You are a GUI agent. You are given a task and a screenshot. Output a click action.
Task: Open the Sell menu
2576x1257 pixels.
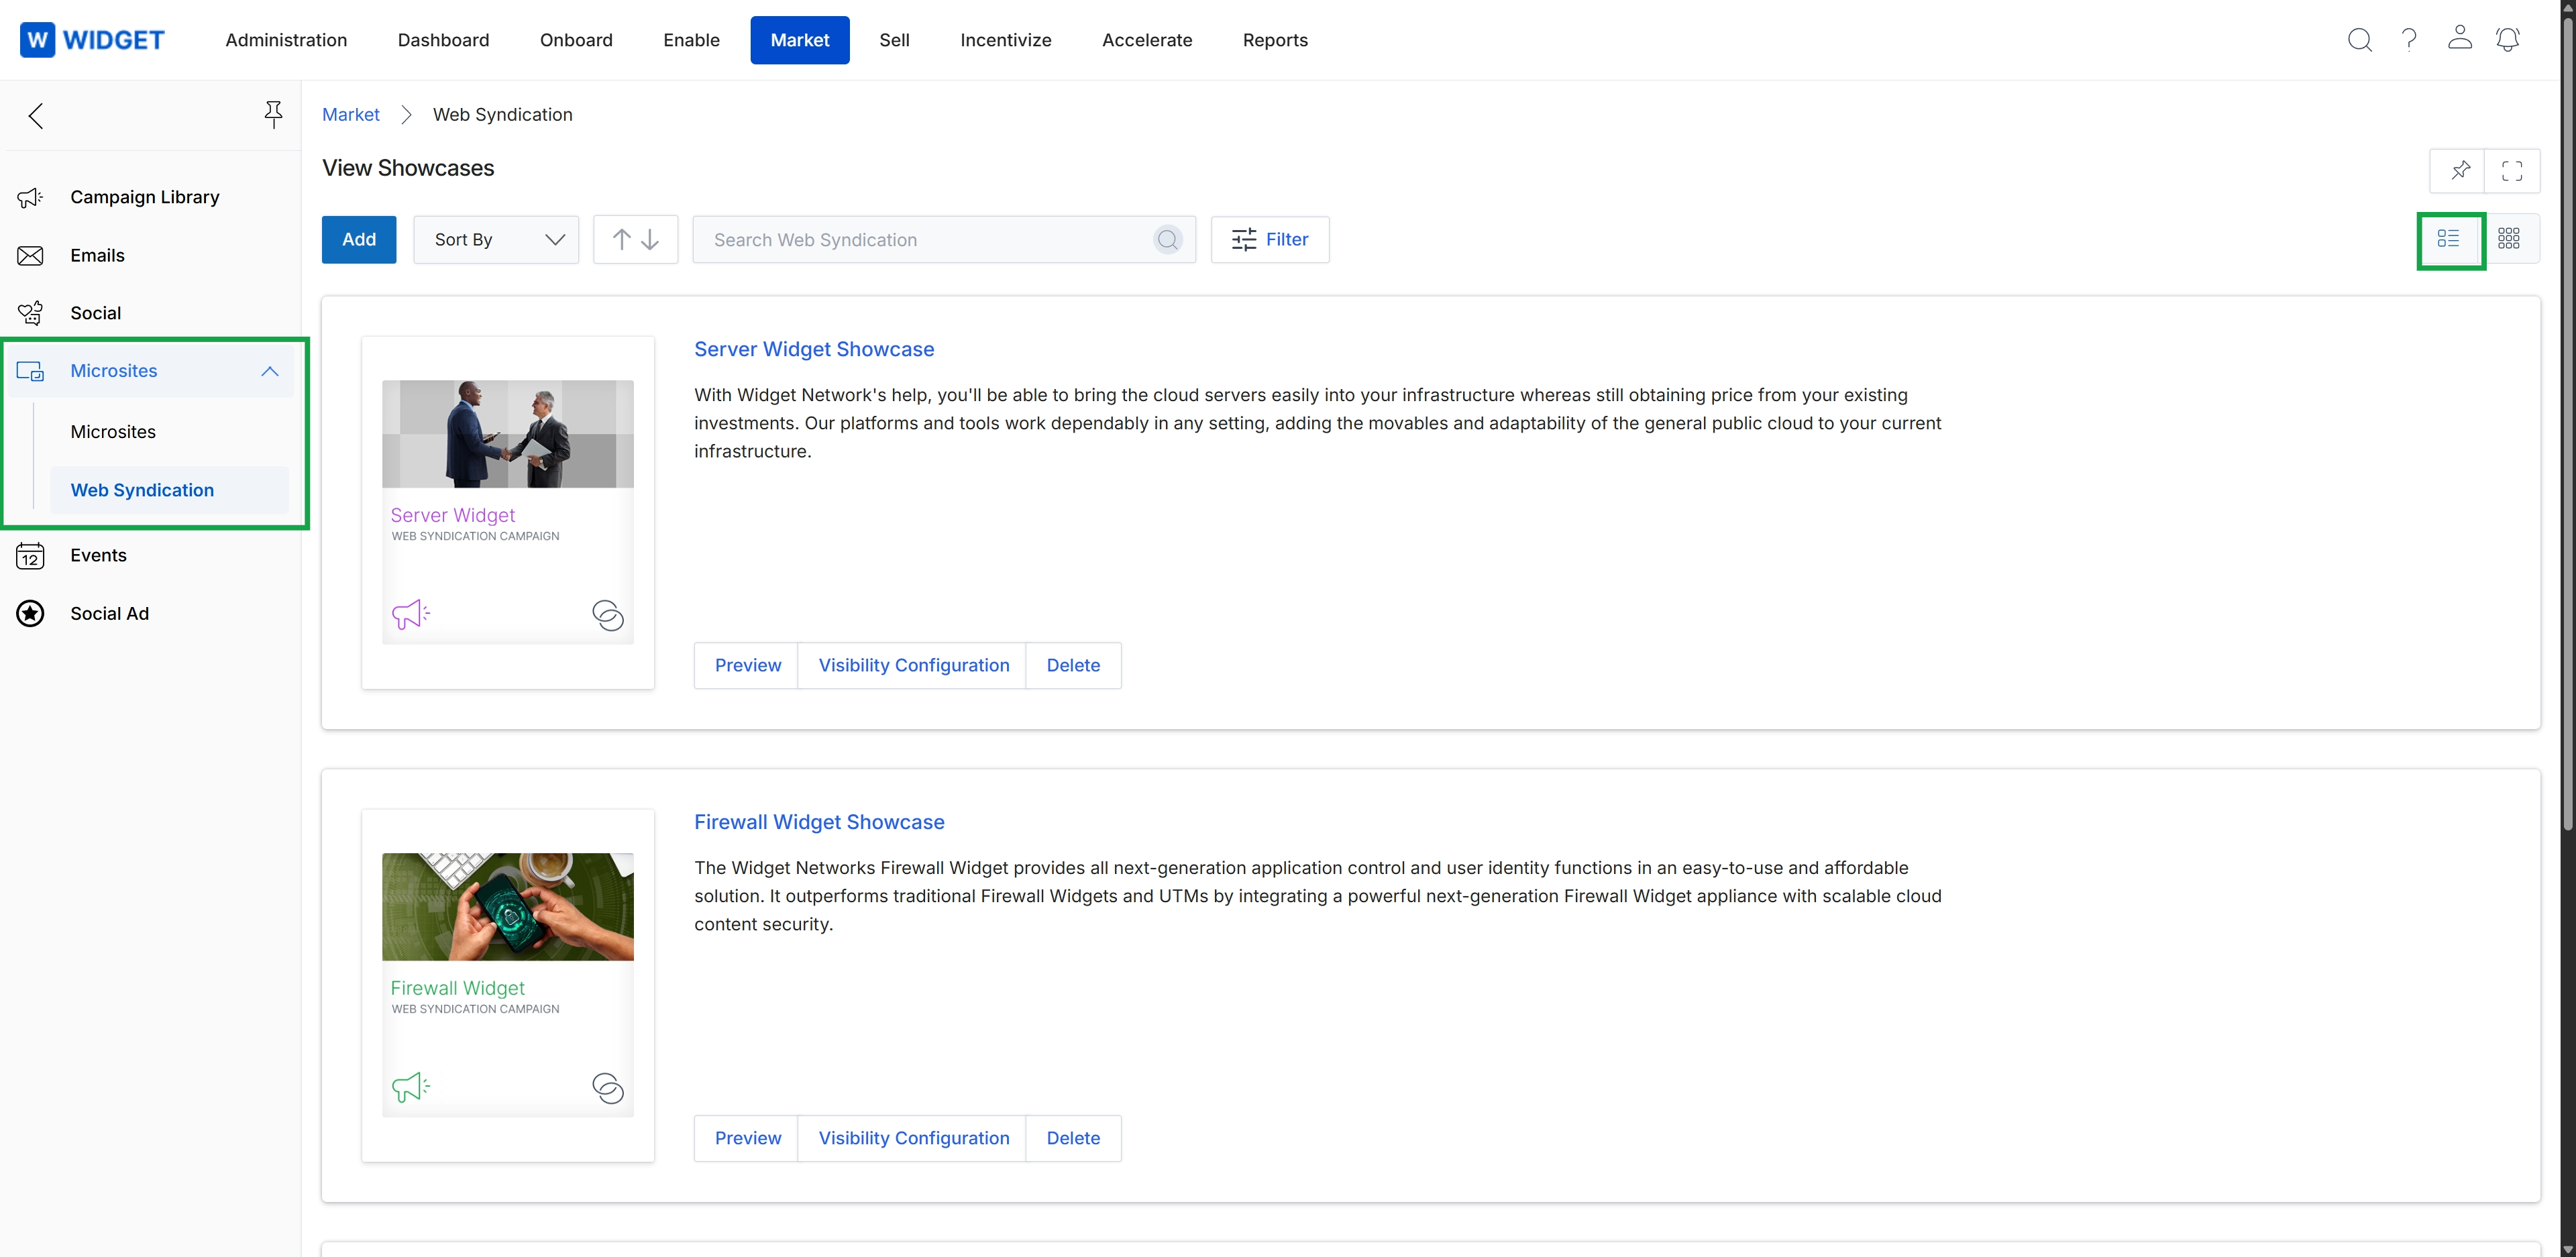(x=894, y=40)
